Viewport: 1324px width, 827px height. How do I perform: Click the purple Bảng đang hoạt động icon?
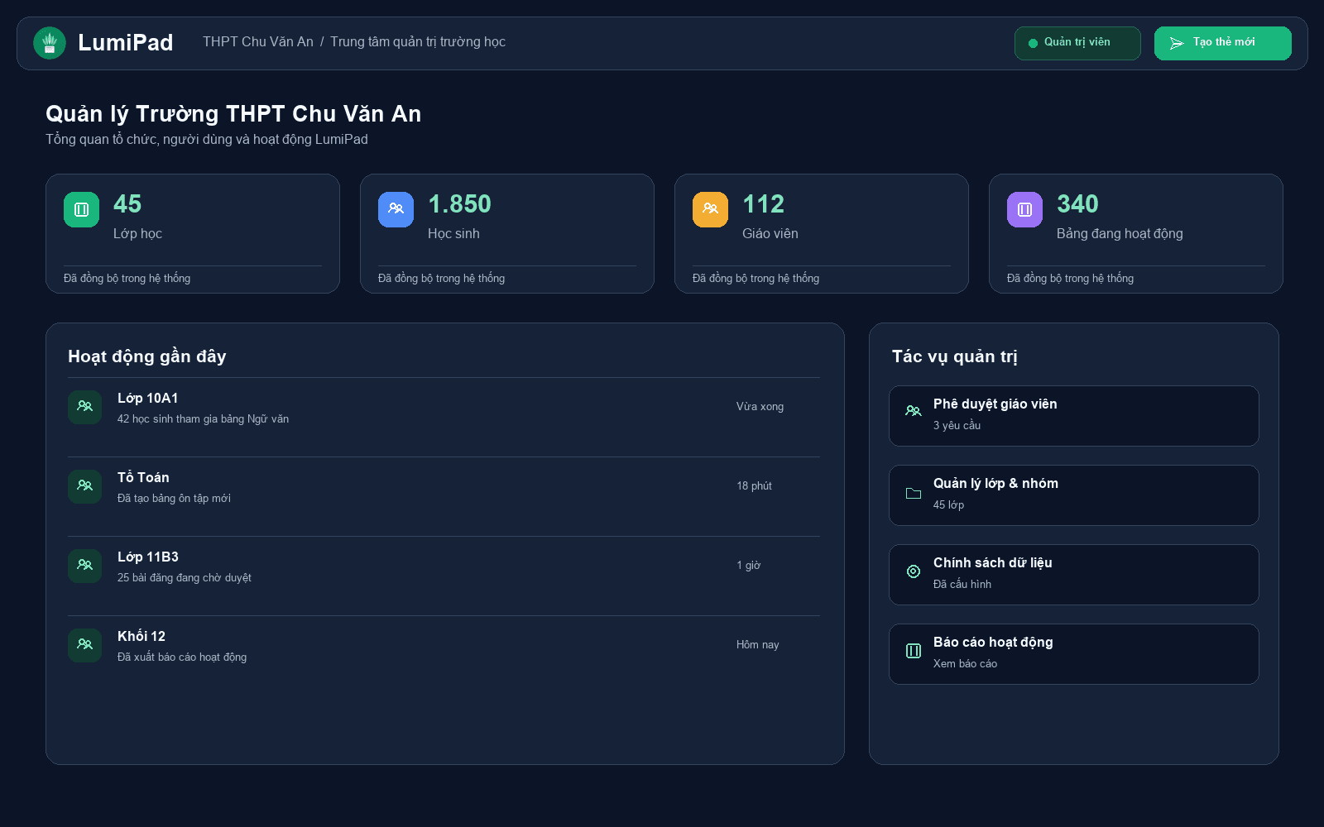tap(1024, 209)
